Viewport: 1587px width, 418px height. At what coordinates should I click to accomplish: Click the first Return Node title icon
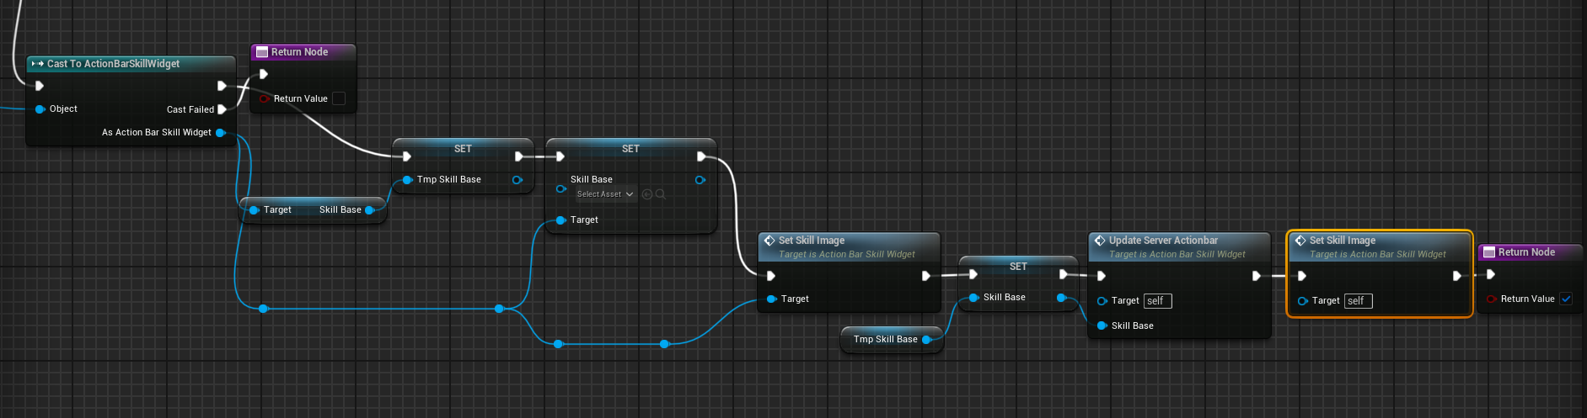coord(262,52)
